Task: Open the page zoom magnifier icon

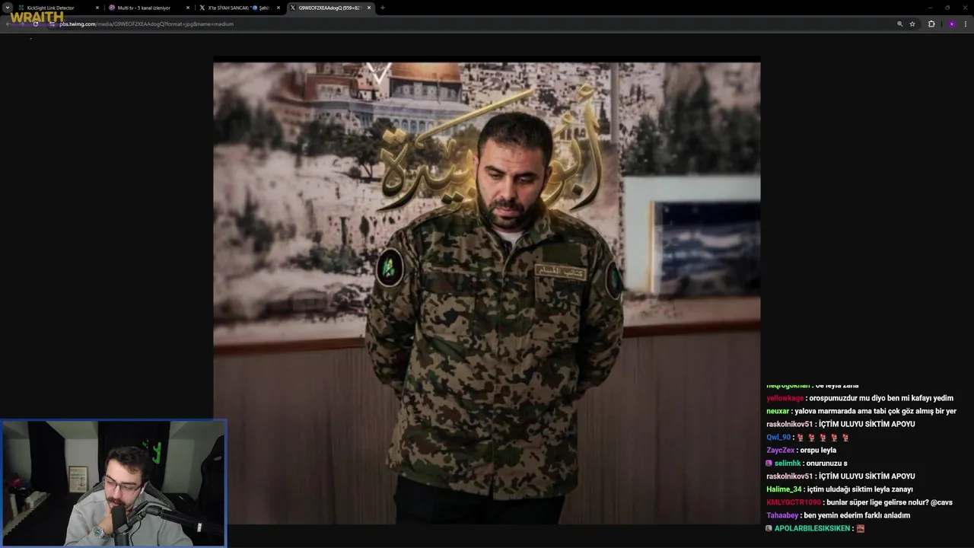Action: (x=900, y=24)
